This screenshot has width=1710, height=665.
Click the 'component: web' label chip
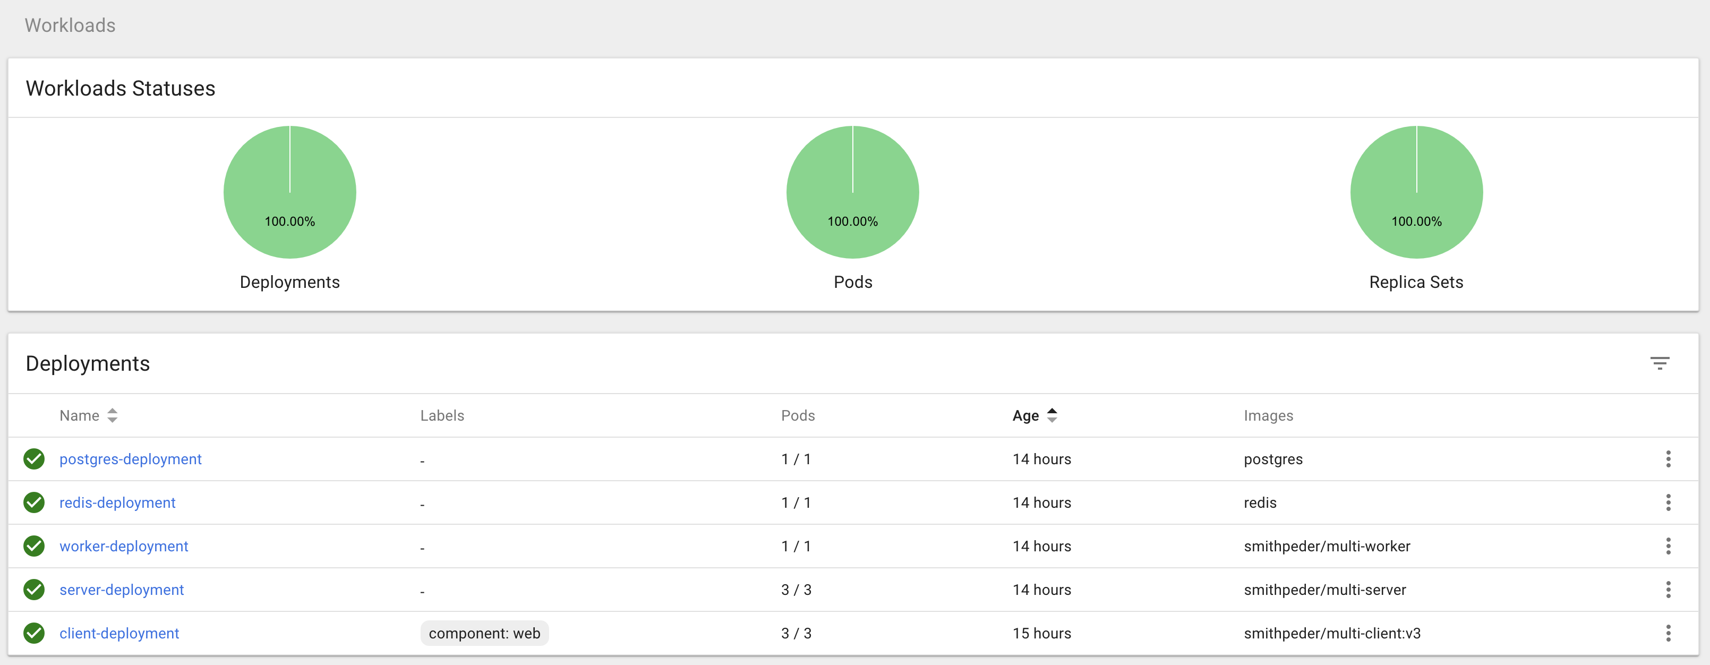click(x=484, y=633)
